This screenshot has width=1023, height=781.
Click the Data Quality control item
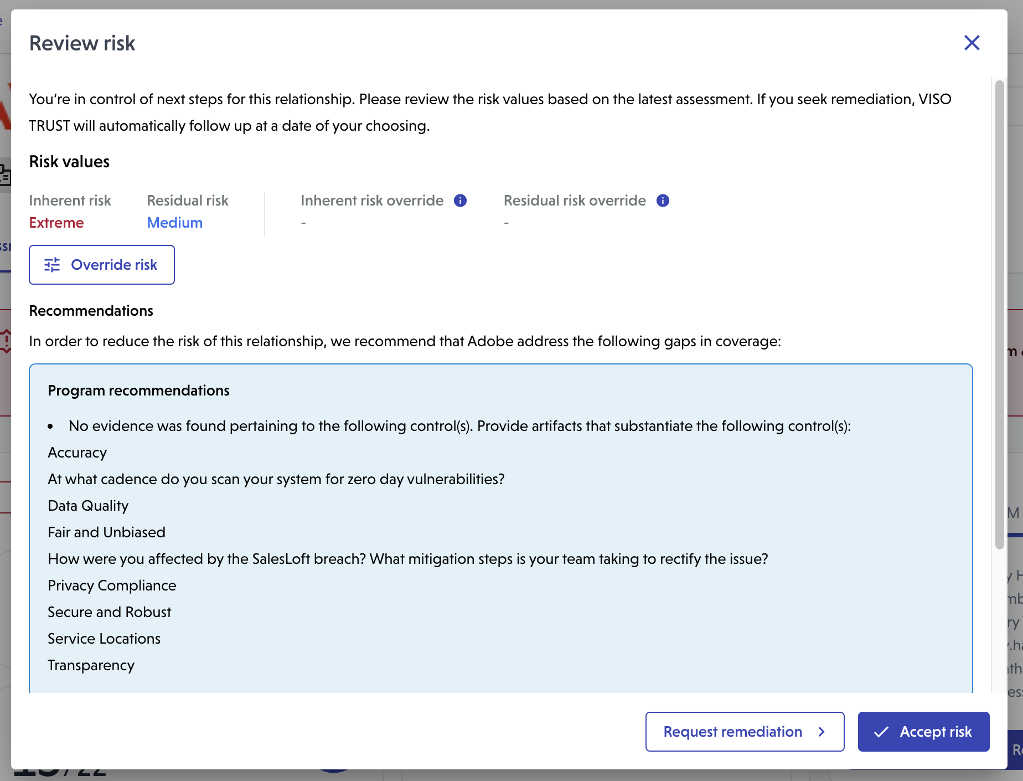coord(88,506)
